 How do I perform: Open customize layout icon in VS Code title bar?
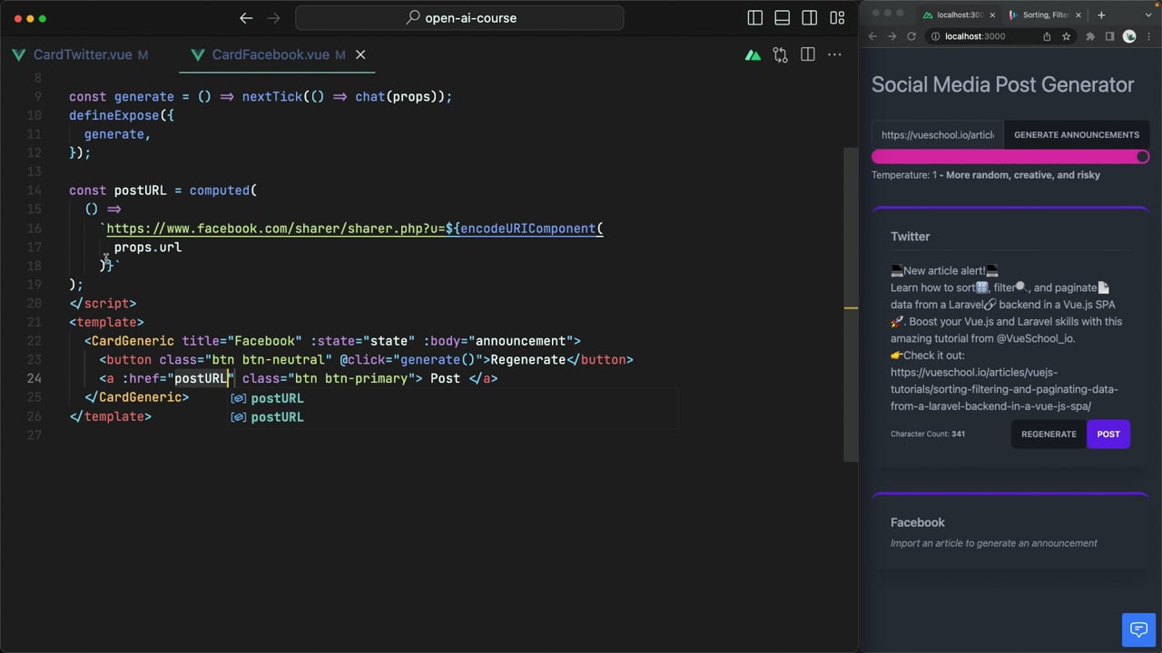point(837,18)
